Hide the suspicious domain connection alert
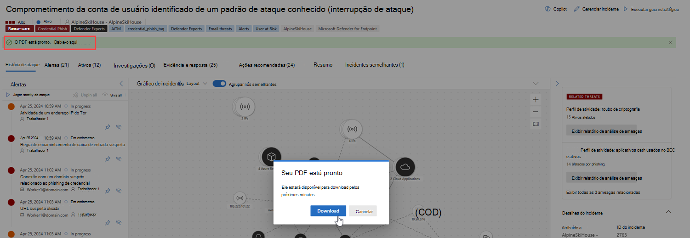 (119, 191)
